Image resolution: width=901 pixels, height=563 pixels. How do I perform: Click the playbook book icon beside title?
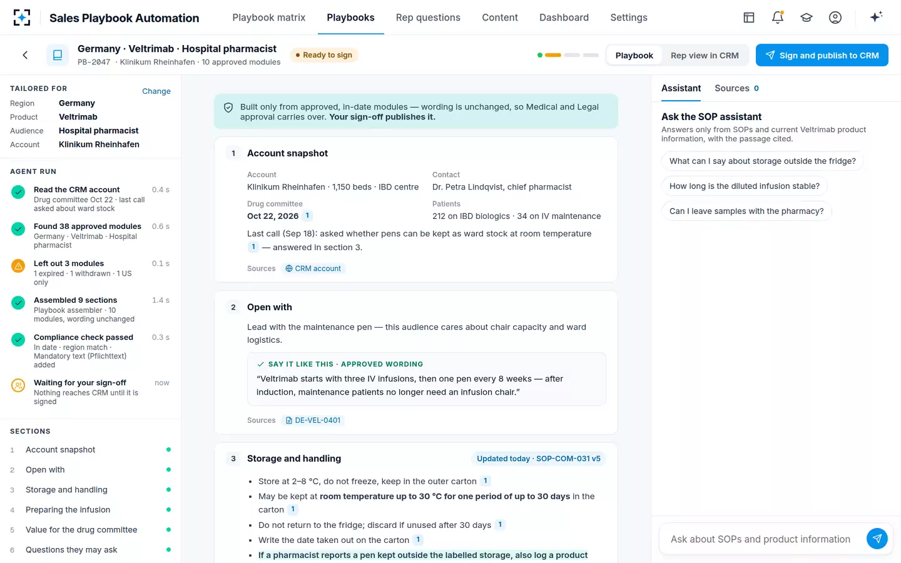point(58,55)
